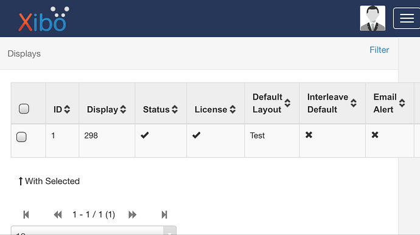The height and width of the screenshot is (235, 420).
Task: Sort by ID column arrows
Action: point(67,109)
